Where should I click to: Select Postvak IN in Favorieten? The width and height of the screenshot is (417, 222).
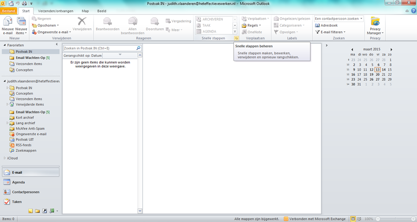coord(30,52)
